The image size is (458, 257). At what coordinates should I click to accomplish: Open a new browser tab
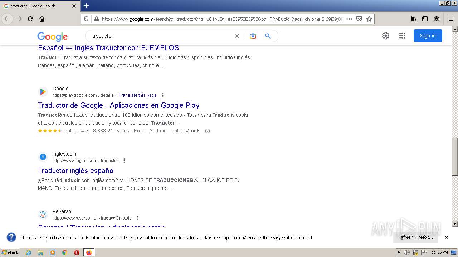[86, 6]
